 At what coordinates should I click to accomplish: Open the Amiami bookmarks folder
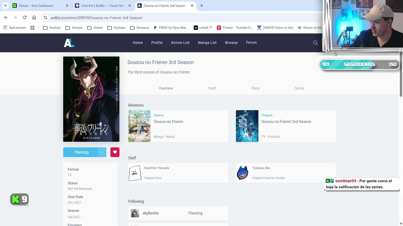pyautogui.click(x=74, y=28)
